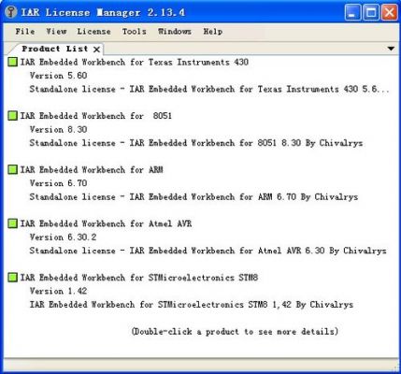
Task: Select IAR Embedded Workbench for Texas Instruments 430
Action: [x=135, y=62]
